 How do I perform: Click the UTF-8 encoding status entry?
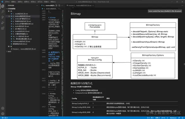(163, 118)
